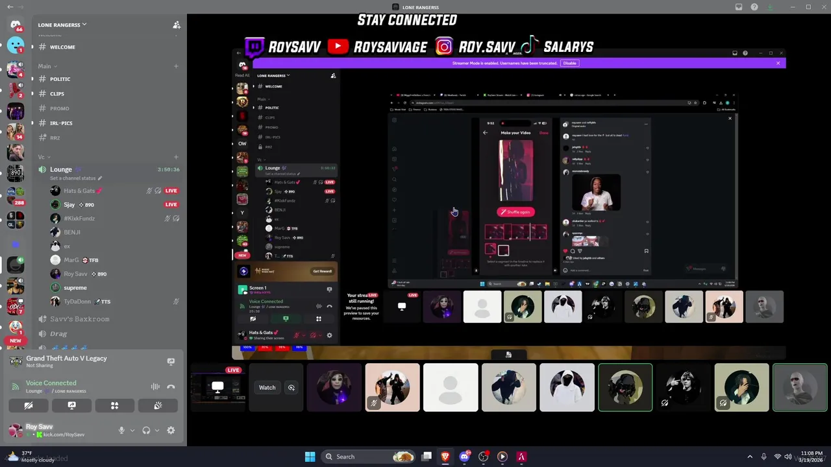
Task: Click the NEW badge in server list
Action: [x=16, y=341]
